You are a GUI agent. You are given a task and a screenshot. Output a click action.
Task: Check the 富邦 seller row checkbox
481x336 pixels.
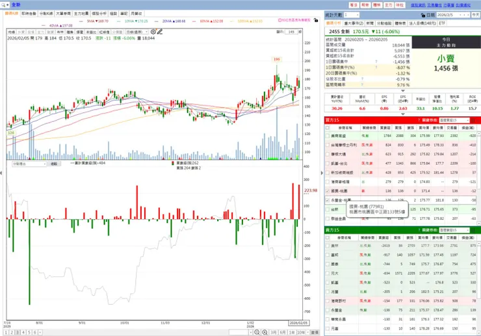point(328,255)
